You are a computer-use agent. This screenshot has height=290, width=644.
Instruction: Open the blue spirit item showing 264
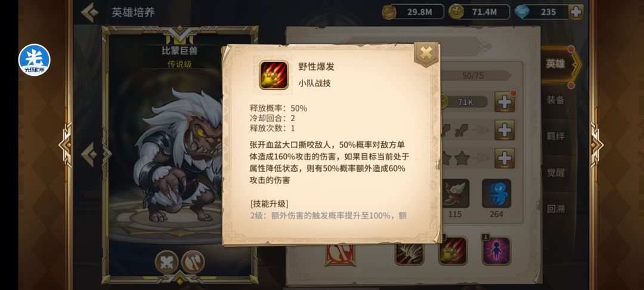497,193
